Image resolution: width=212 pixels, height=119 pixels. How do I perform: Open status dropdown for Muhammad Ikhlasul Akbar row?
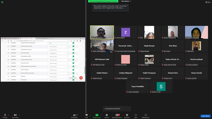[58, 47]
